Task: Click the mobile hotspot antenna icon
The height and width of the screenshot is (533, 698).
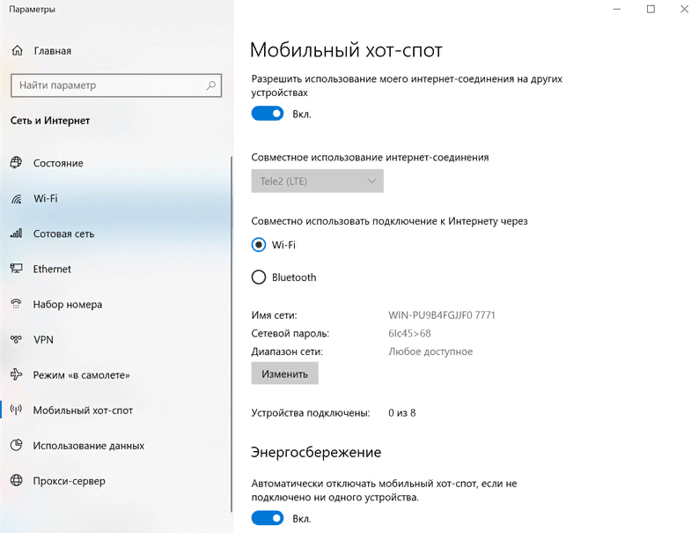Action: coord(17,410)
